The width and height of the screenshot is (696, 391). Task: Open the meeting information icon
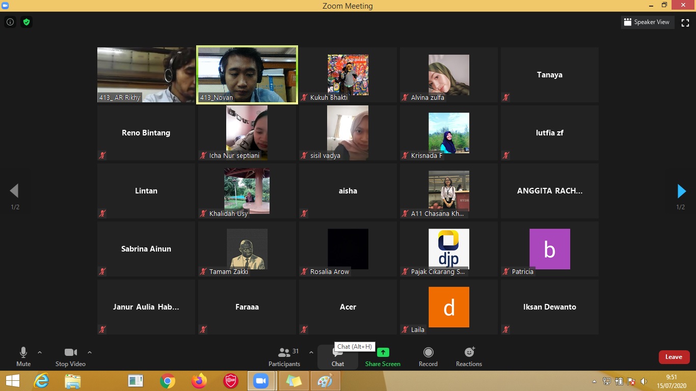tap(10, 22)
